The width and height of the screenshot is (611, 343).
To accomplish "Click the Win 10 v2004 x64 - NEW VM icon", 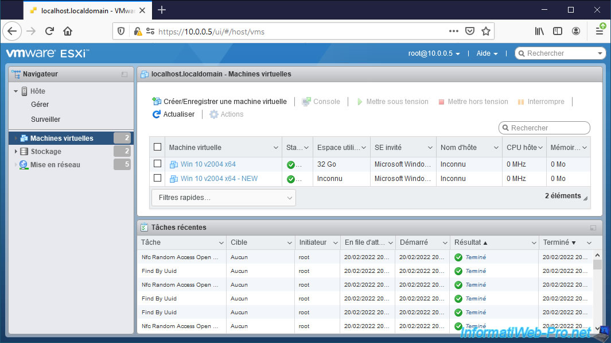I will (x=174, y=179).
